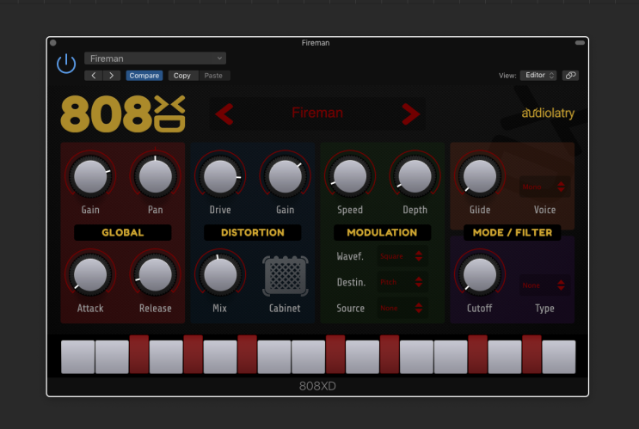The image size is (639, 429).
Task: Open the View Editor dropdown
Action: coord(538,75)
